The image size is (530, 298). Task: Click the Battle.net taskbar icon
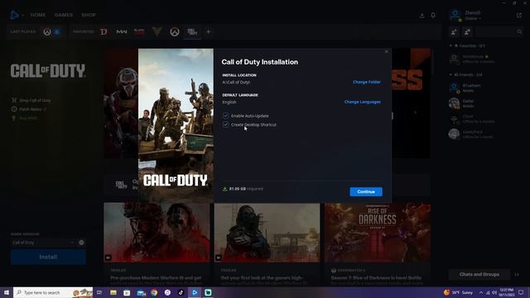tap(195, 292)
